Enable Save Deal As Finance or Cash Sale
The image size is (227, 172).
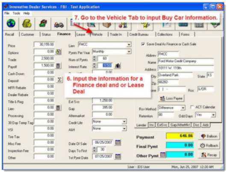[x=143, y=44]
